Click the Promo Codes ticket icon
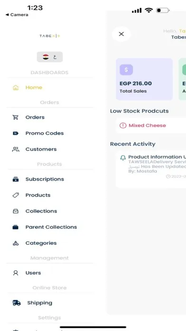 [16, 133]
